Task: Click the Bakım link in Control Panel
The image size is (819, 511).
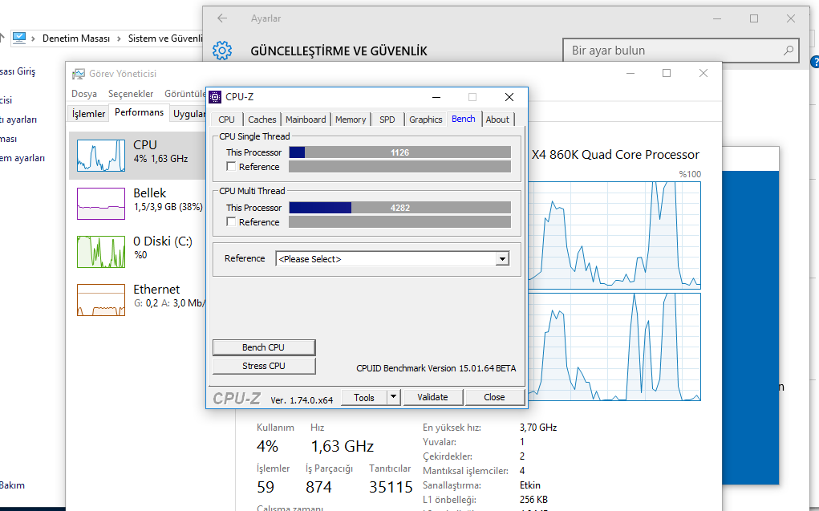Action: (x=12, y=485)
